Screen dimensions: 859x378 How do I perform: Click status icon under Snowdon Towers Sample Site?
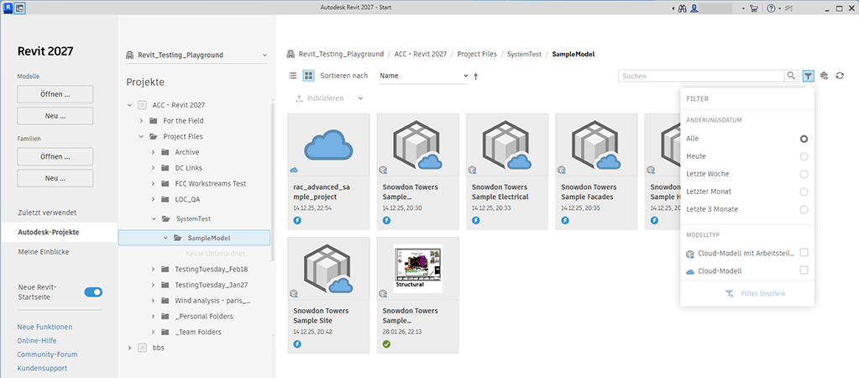297,344
